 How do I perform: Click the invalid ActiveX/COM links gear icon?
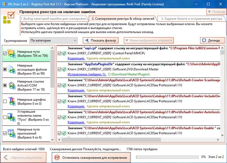(11, 85)
